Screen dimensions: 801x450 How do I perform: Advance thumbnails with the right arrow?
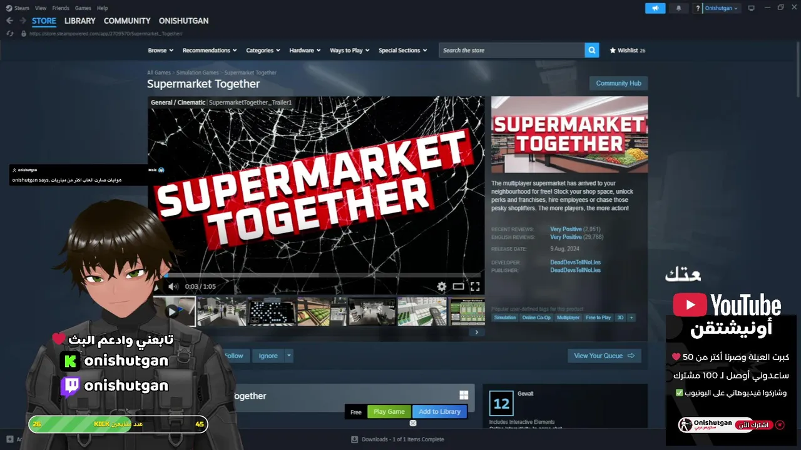pyautogui.click(x=476, y=332)
